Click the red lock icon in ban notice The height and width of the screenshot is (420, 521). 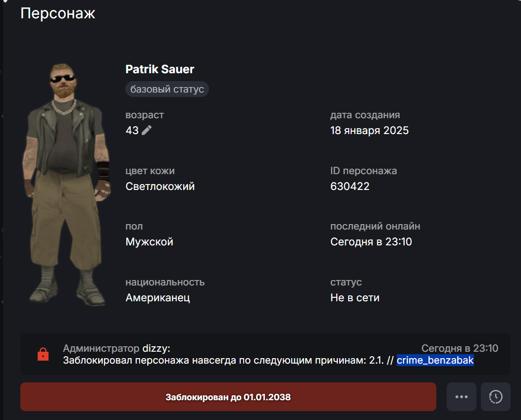[43, 354]
